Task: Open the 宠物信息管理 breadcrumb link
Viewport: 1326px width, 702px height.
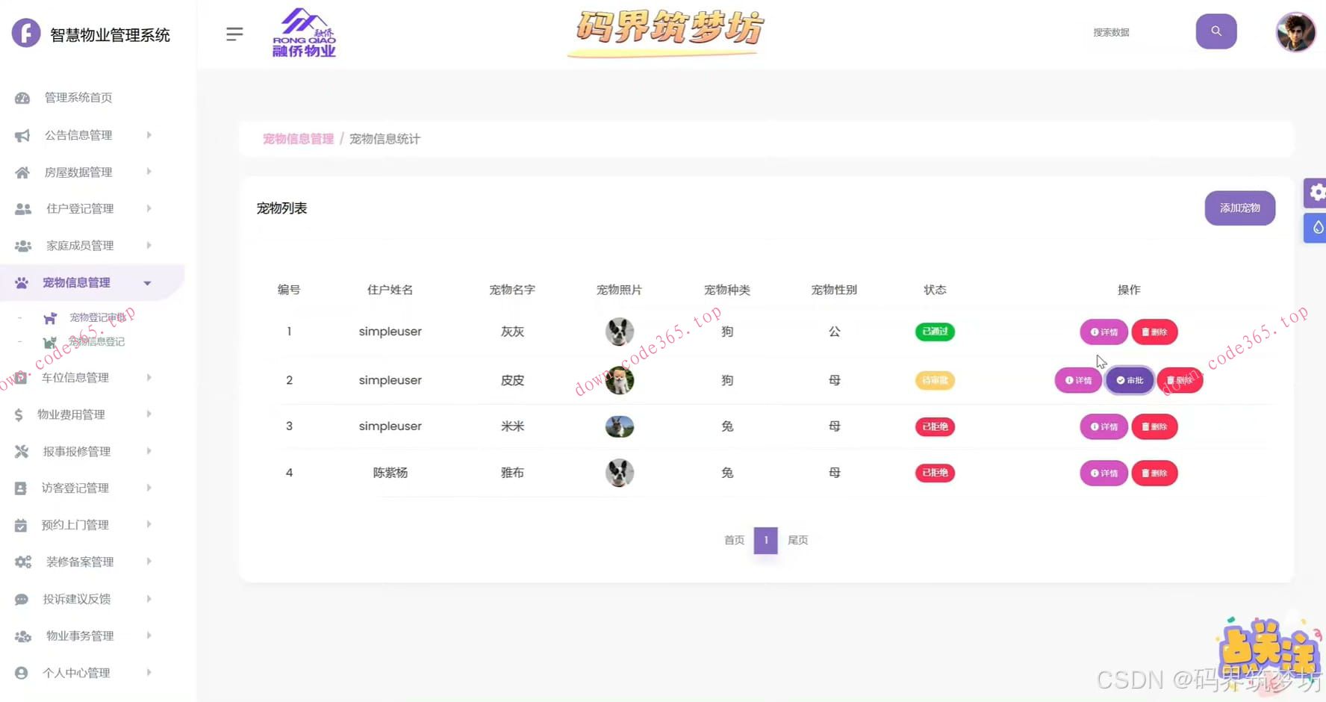Action: [297, 138]
